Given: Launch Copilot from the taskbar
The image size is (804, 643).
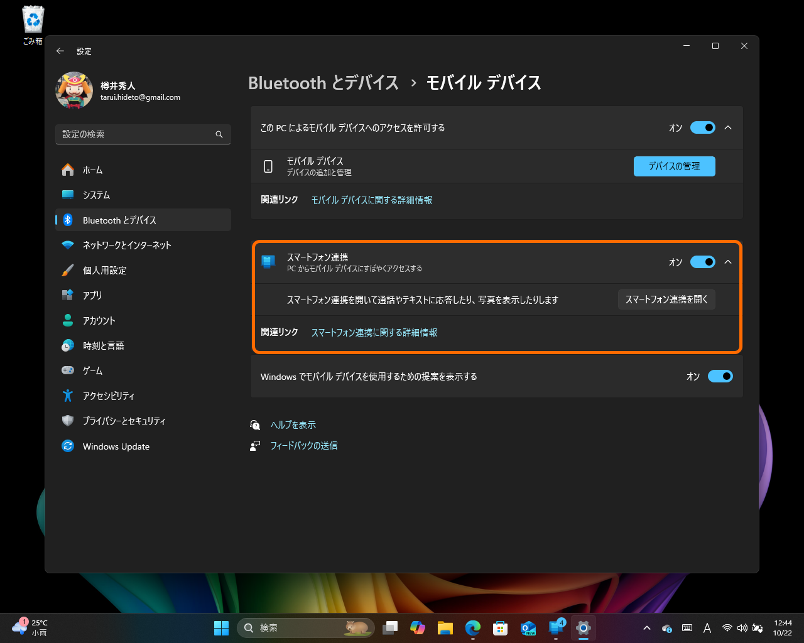Looking at the screenshot, I should coord(418,627).
